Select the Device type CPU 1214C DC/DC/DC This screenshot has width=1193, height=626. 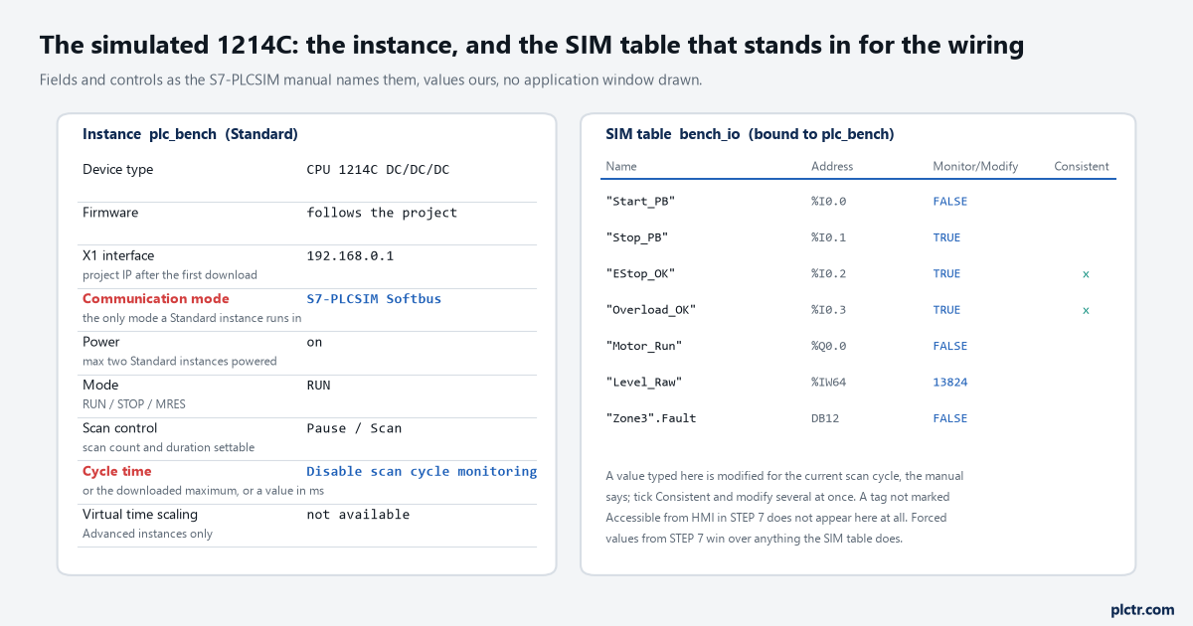378,170
